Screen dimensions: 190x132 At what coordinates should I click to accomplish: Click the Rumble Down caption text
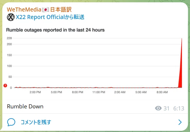[x=25, y=107]
